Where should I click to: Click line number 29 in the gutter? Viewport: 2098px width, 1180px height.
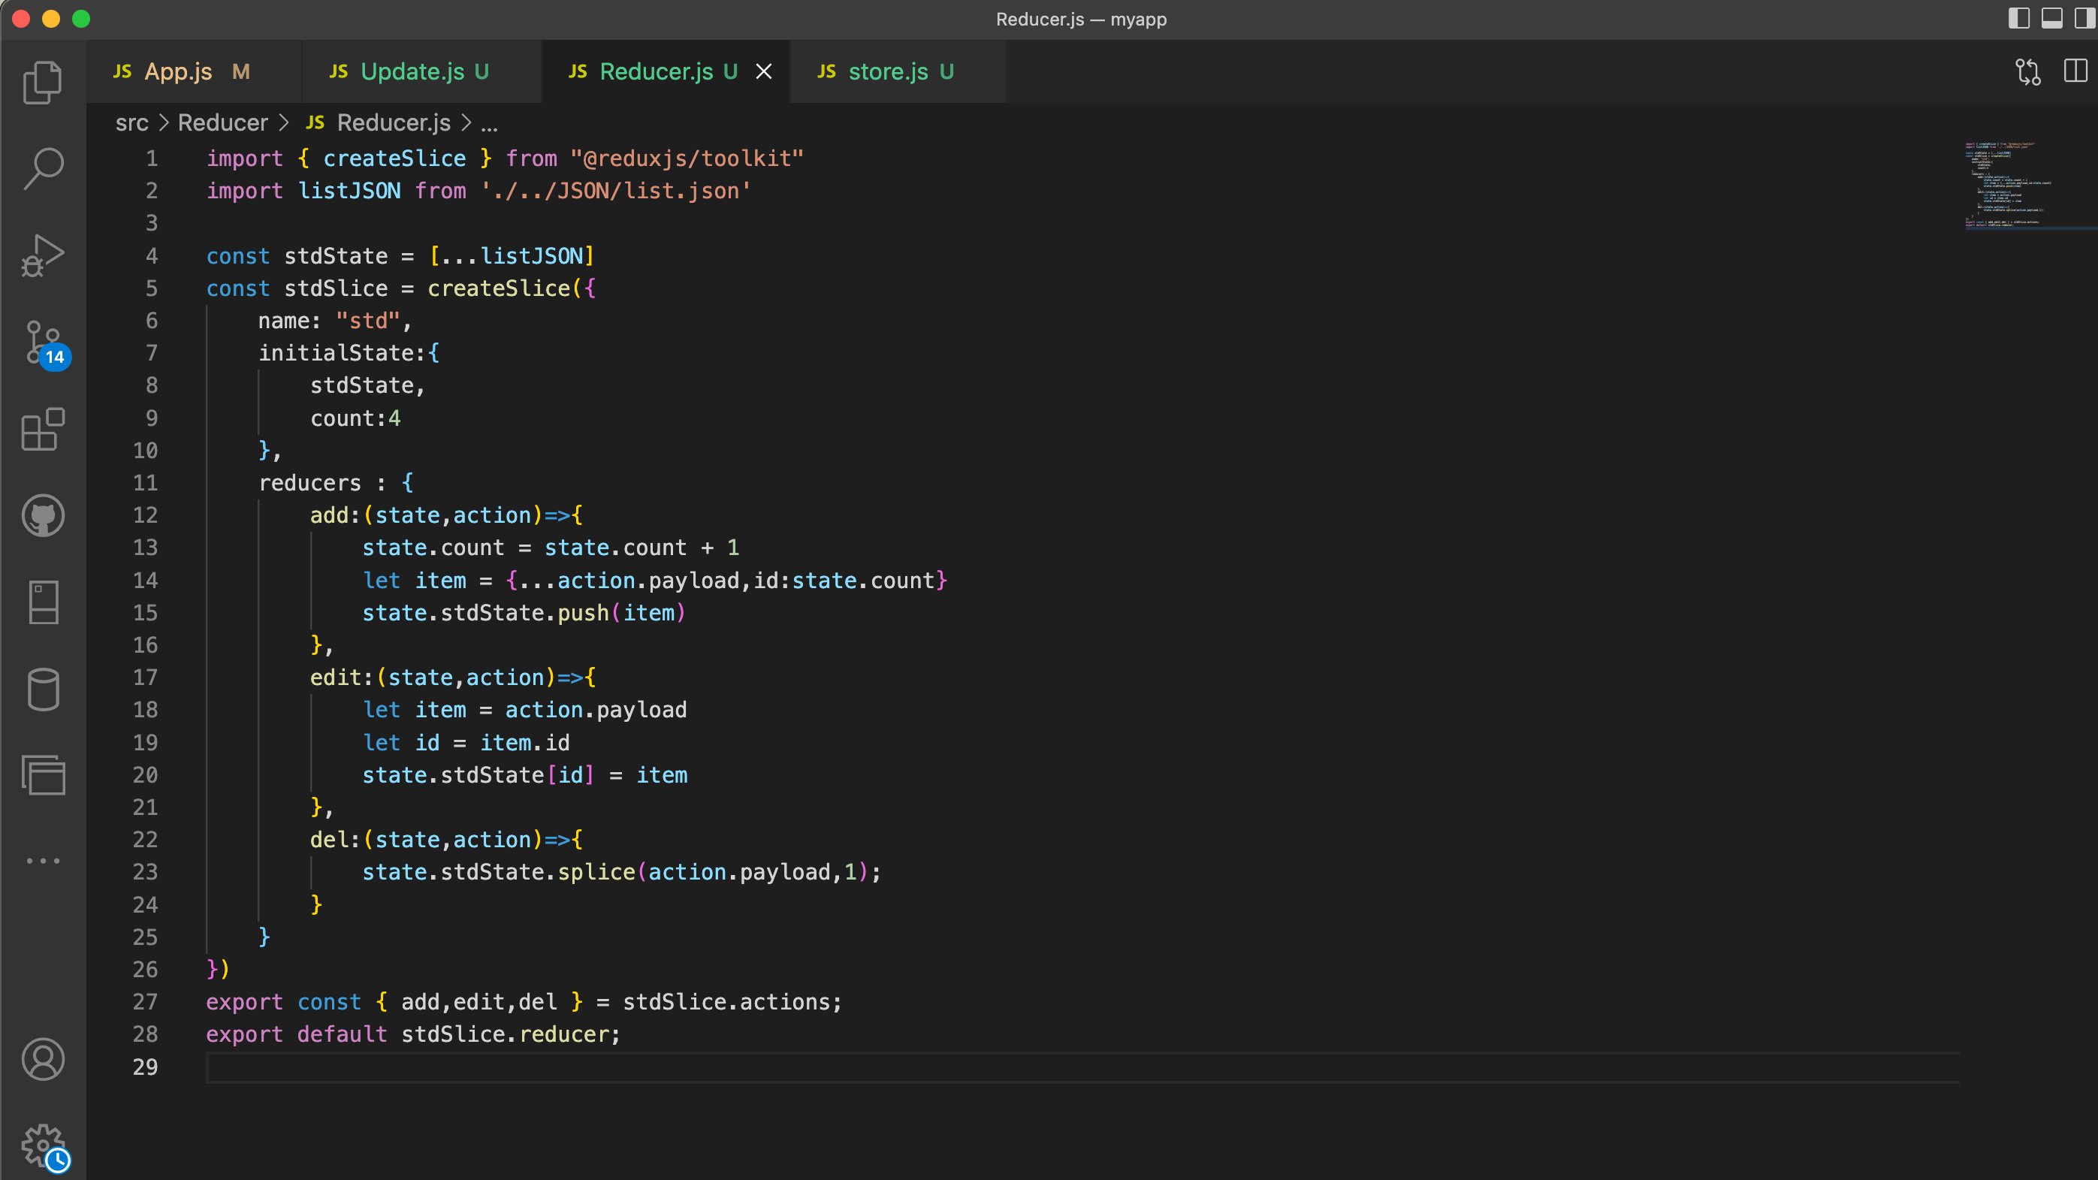(x=146, y=1067)
